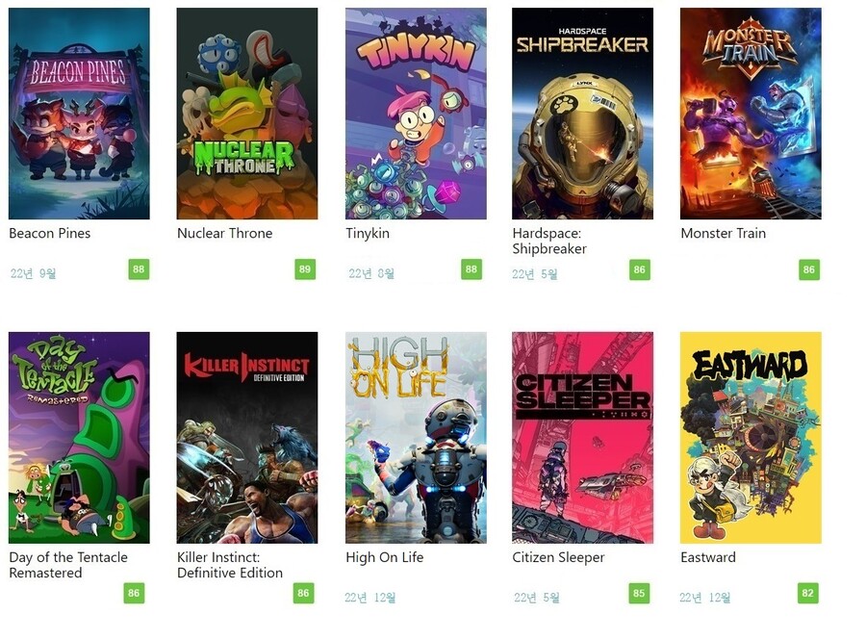Screen dimensions: 866x639
Task: Click Citizen Sleeper's 85 score badge
Action: (639, 593)
